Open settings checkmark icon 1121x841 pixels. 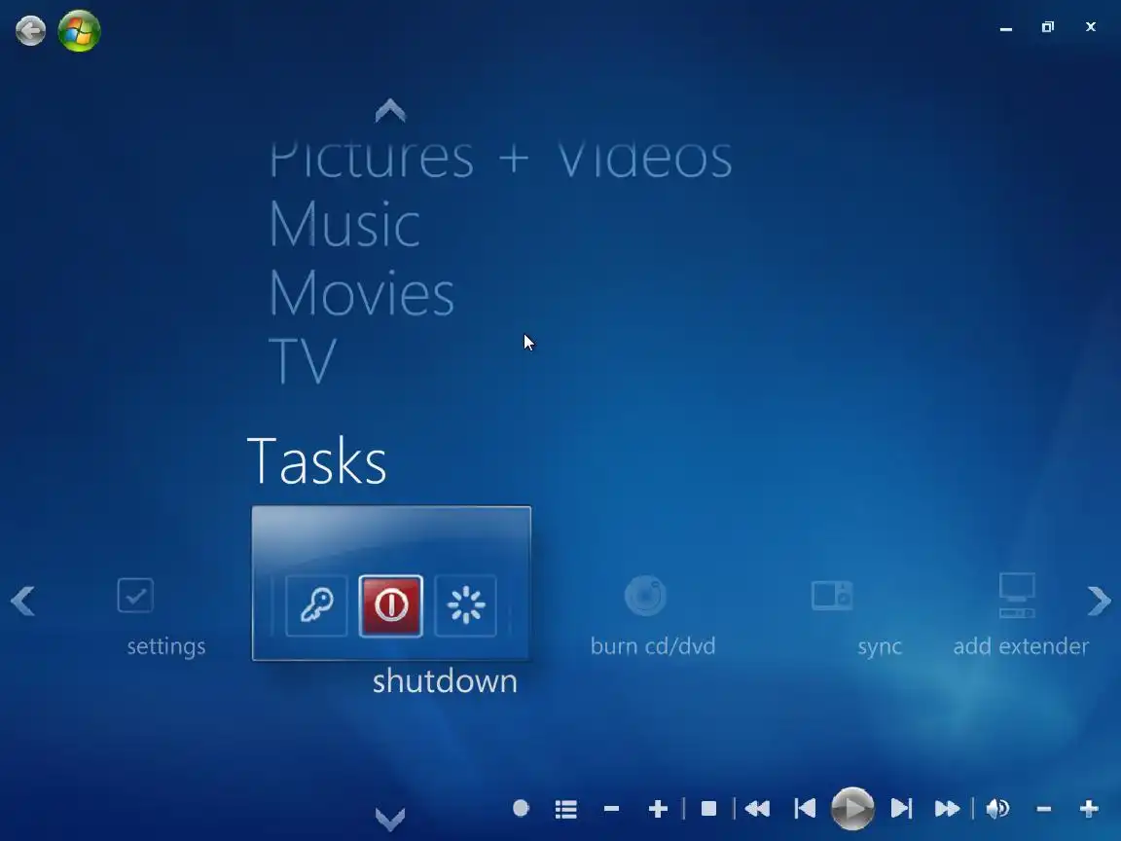click(x=135, y=595)
